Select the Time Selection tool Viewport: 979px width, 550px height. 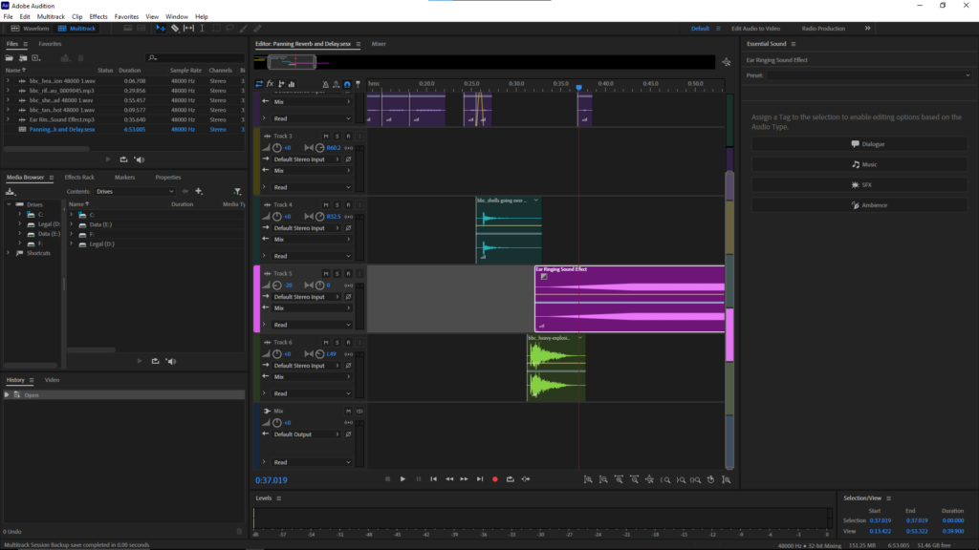(202, 29)
